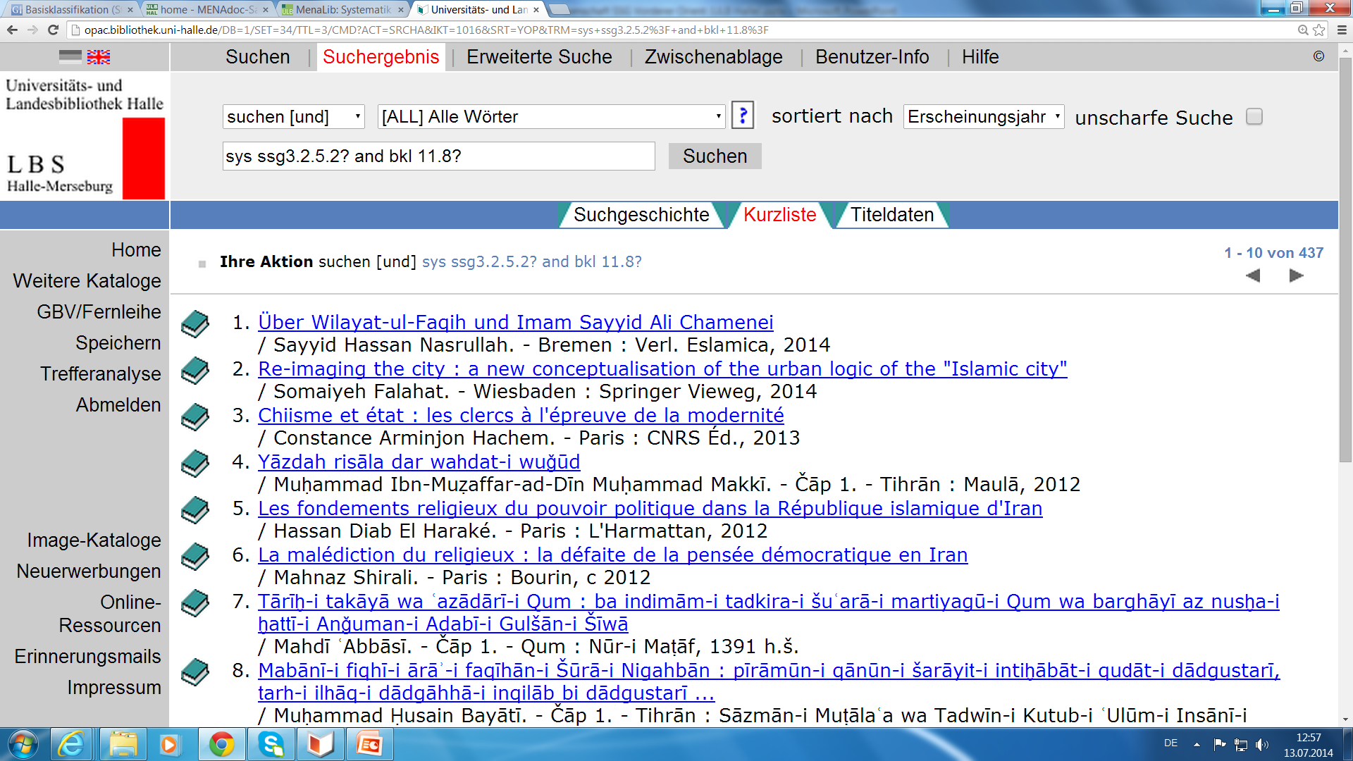Click Abmelden in the sidebar

point(118,405)
